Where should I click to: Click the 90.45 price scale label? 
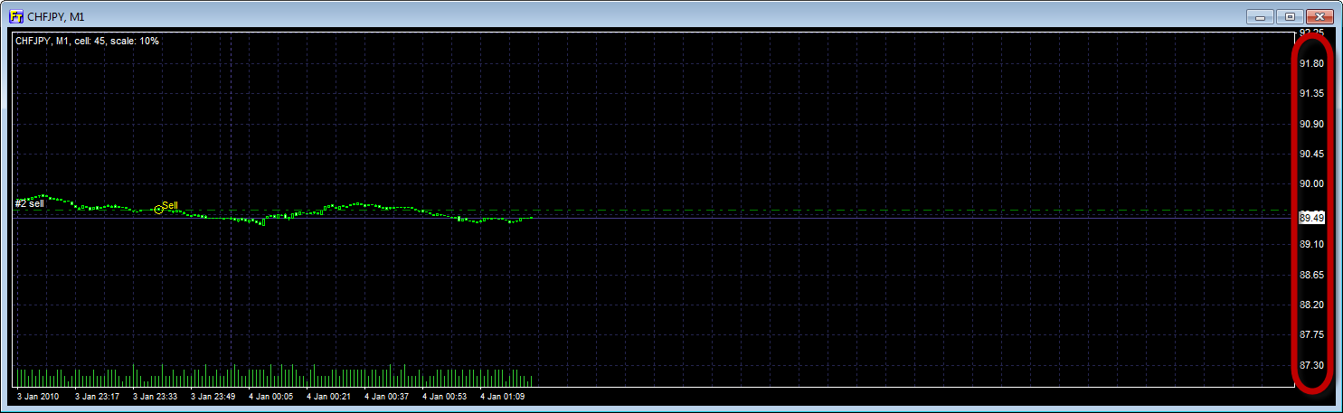point(1311,155)
